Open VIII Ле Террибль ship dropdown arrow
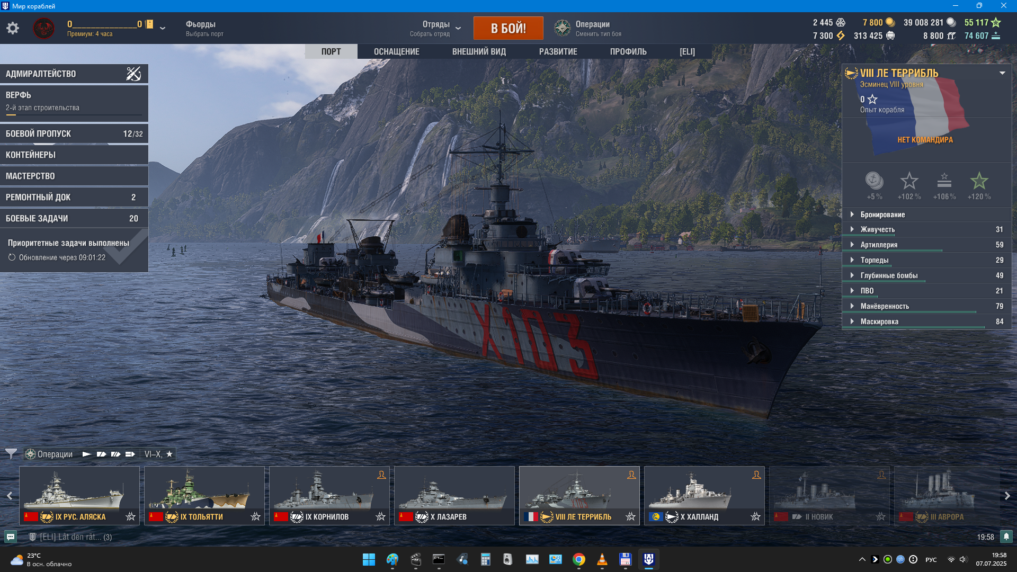The width and height of the screenshot is (1017, 572). coord(1002,73)
